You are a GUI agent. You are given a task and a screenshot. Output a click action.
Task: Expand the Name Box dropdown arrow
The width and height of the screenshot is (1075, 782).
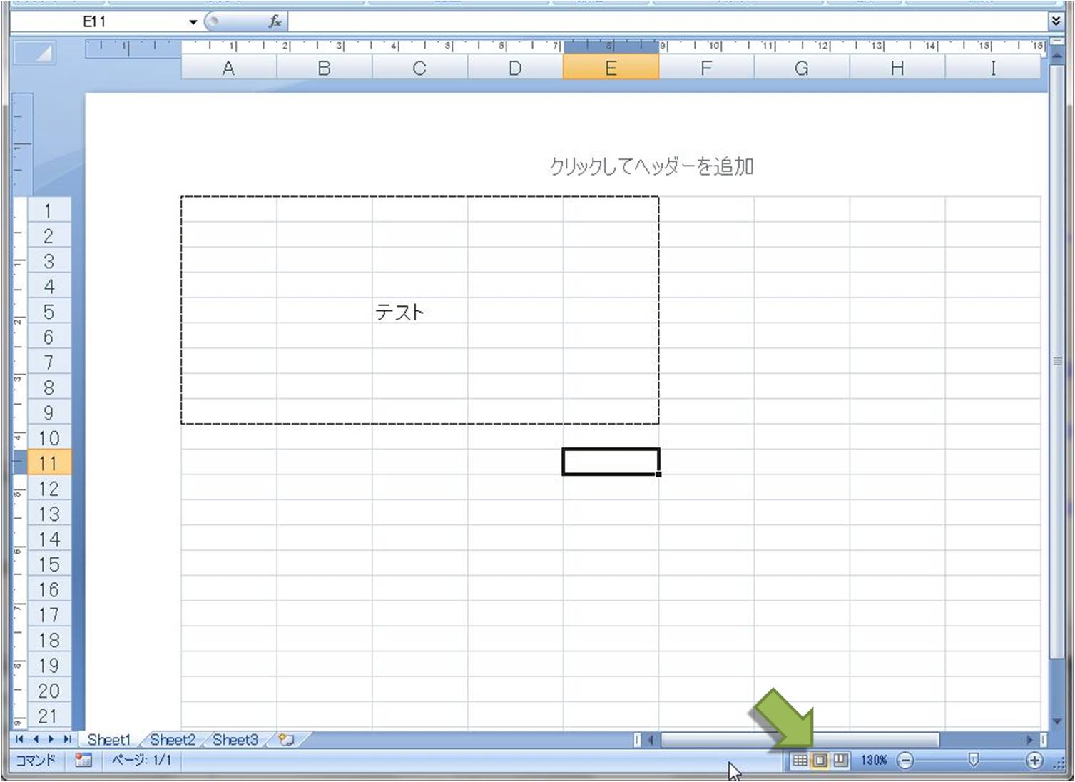193,22
